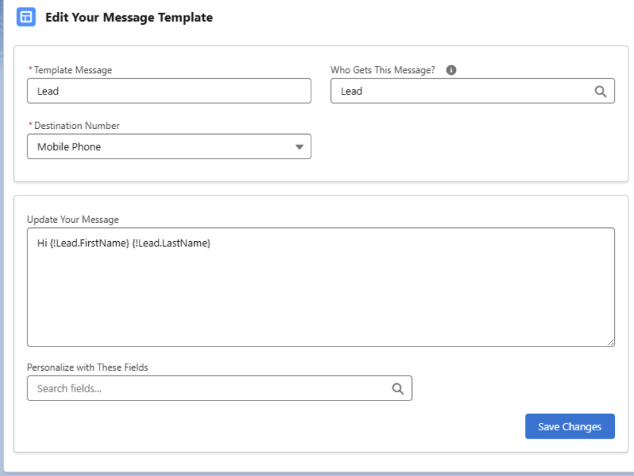Click the Template Message input field
634x476 pixels.
169,91
